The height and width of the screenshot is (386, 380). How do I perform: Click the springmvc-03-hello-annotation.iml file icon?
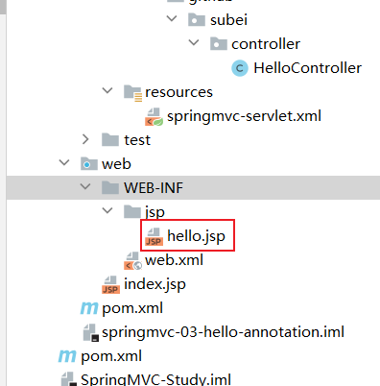click(x=90, y=333)
